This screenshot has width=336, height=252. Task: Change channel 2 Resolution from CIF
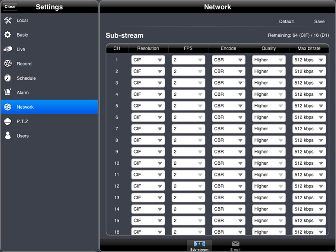coord(148,71)
